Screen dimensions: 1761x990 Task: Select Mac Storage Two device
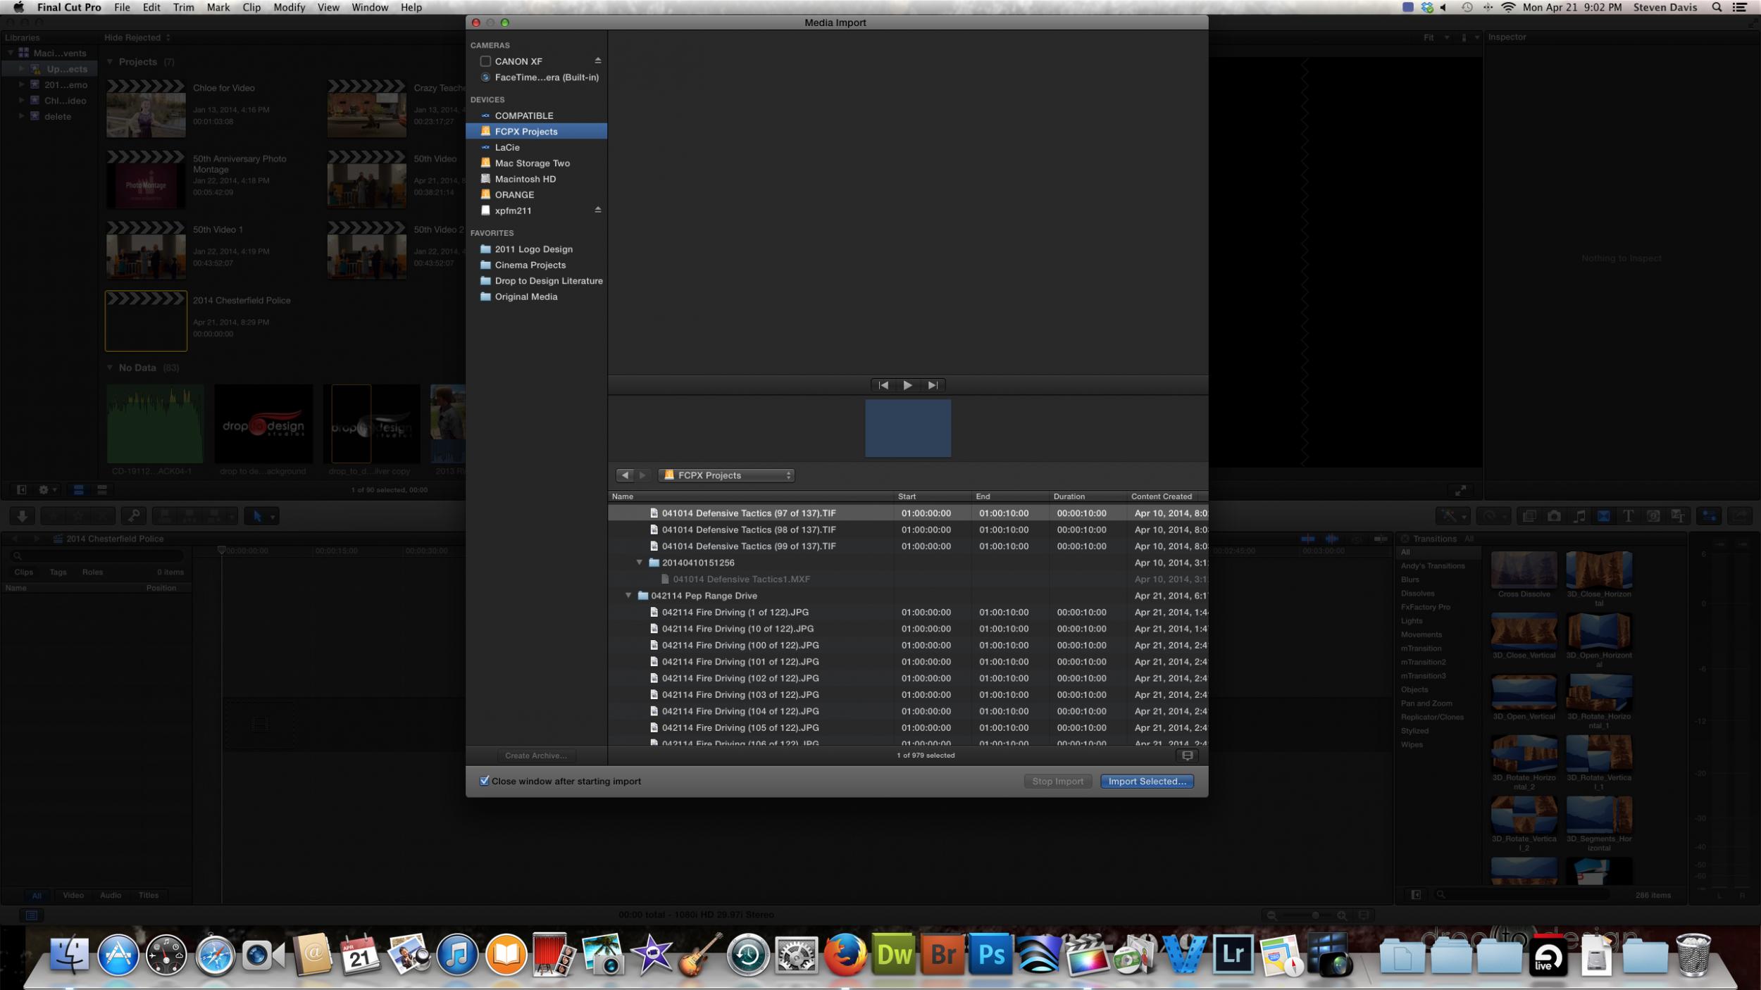[532, 163]
